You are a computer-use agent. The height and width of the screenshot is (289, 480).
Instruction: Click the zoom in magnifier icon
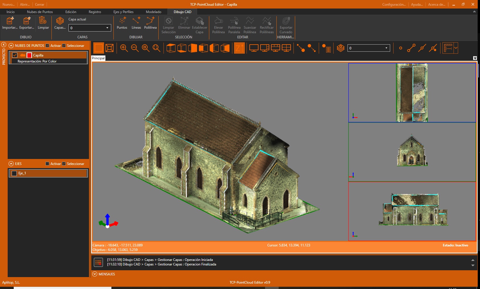(124, 48)
